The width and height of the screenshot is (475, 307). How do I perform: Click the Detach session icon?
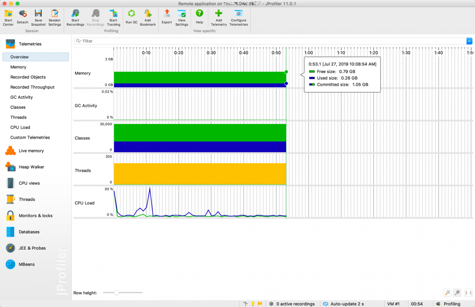[x=22, y=17]
